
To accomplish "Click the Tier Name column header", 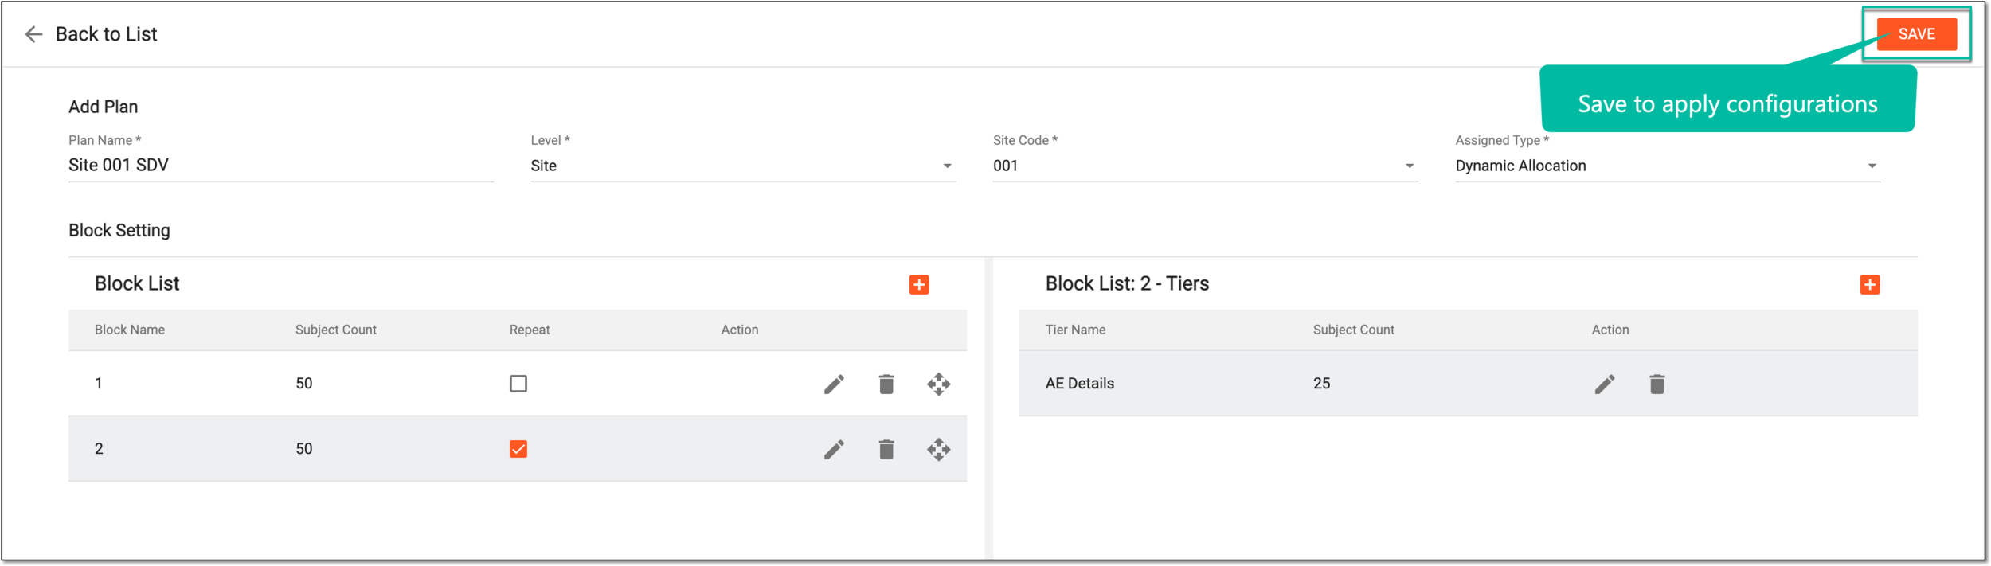I will click(1076, 330).
